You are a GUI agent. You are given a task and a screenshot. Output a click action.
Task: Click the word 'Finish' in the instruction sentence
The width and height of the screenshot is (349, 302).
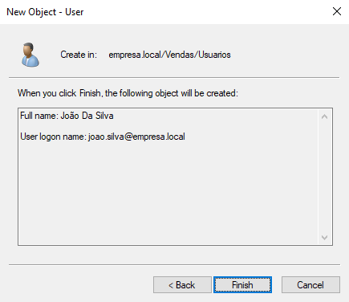point(91,93)
